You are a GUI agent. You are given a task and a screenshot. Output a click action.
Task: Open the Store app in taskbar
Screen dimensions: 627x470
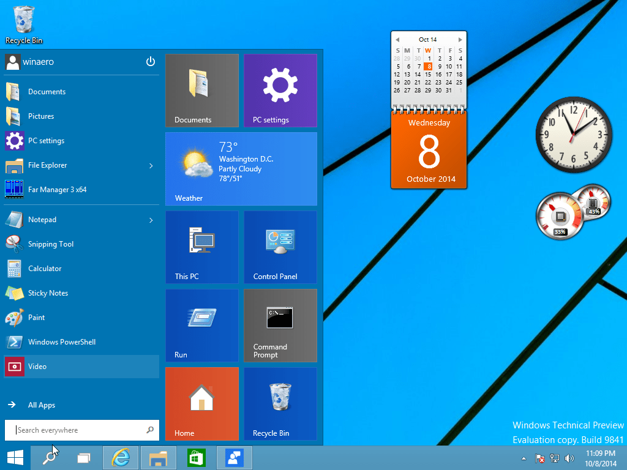point(196,458)
